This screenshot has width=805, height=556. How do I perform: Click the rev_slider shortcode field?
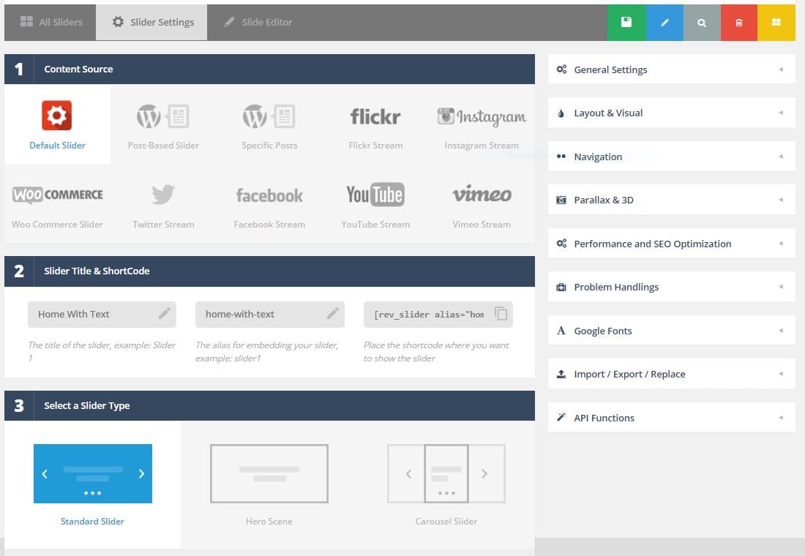tap(438, 314)
